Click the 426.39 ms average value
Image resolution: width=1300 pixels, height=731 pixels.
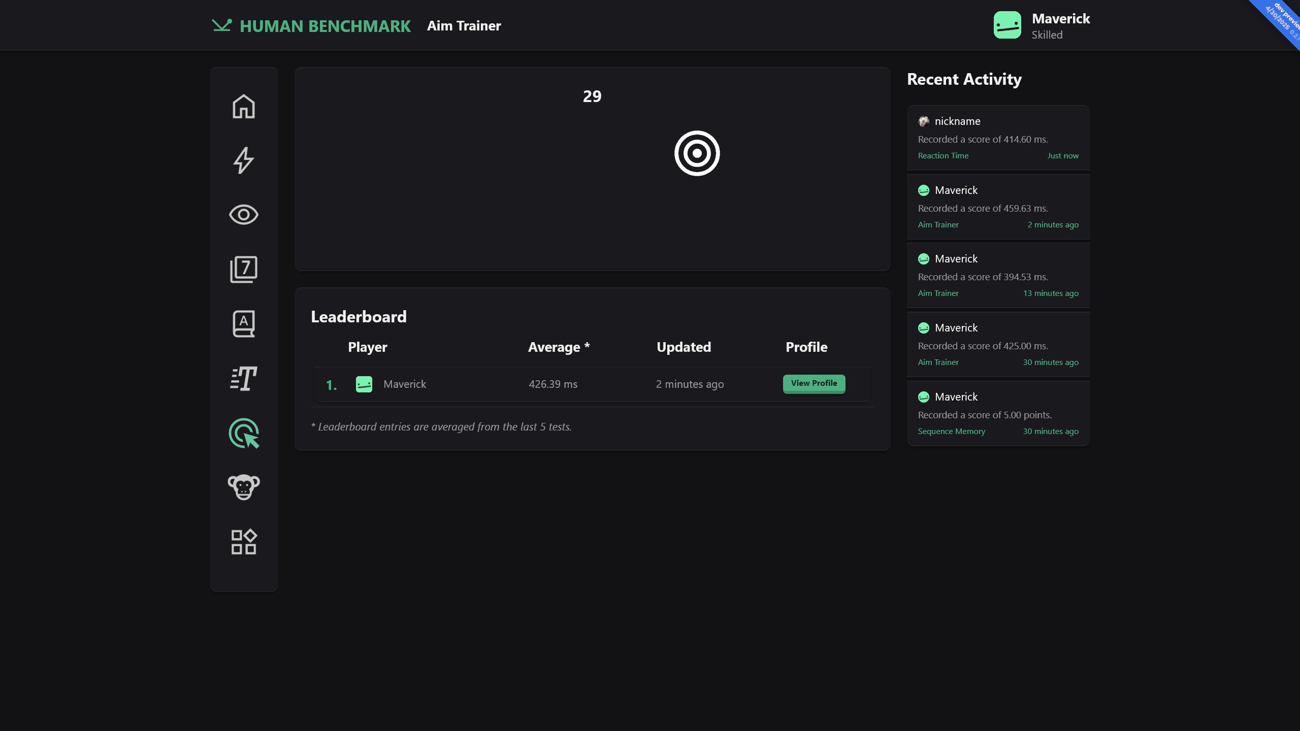point(552,384)
